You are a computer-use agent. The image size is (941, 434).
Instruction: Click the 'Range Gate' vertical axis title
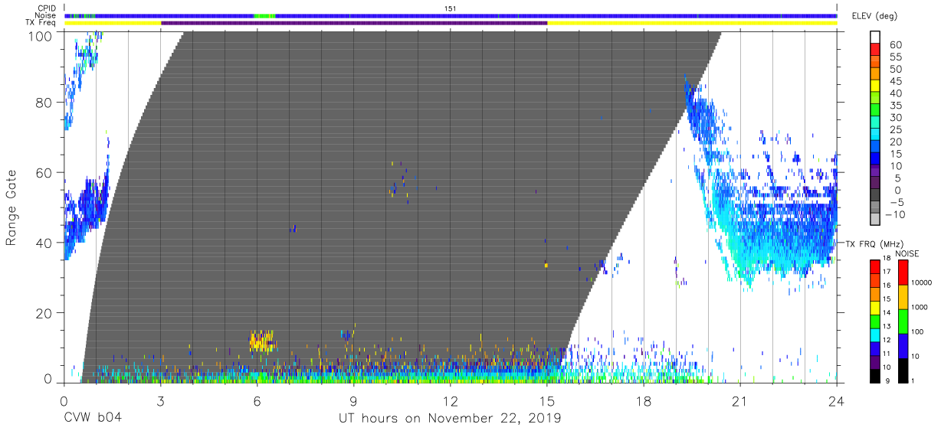click(x=11, y=207)
